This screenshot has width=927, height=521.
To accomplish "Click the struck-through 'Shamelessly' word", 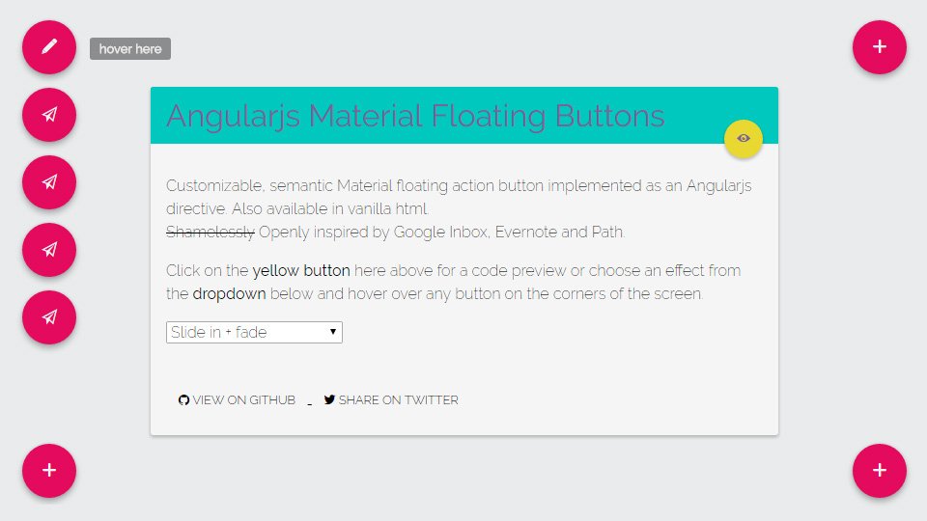I will click(210, 233).
